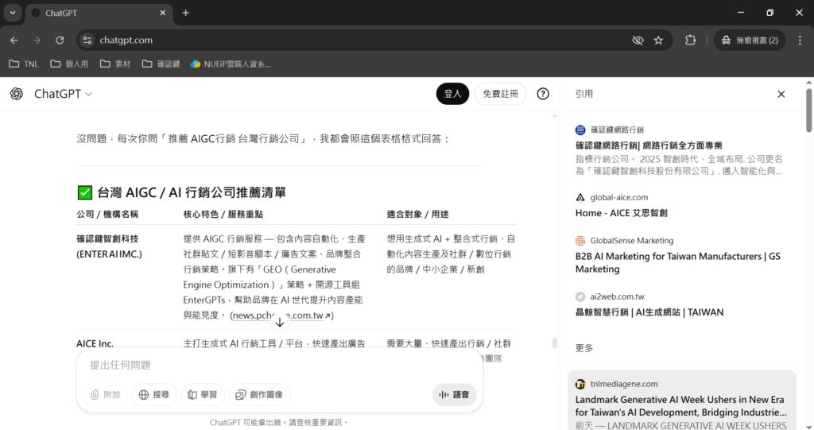This screenshot has height=430, width=814.
Task: Go forward to next page
Action: tap(37, 40)
